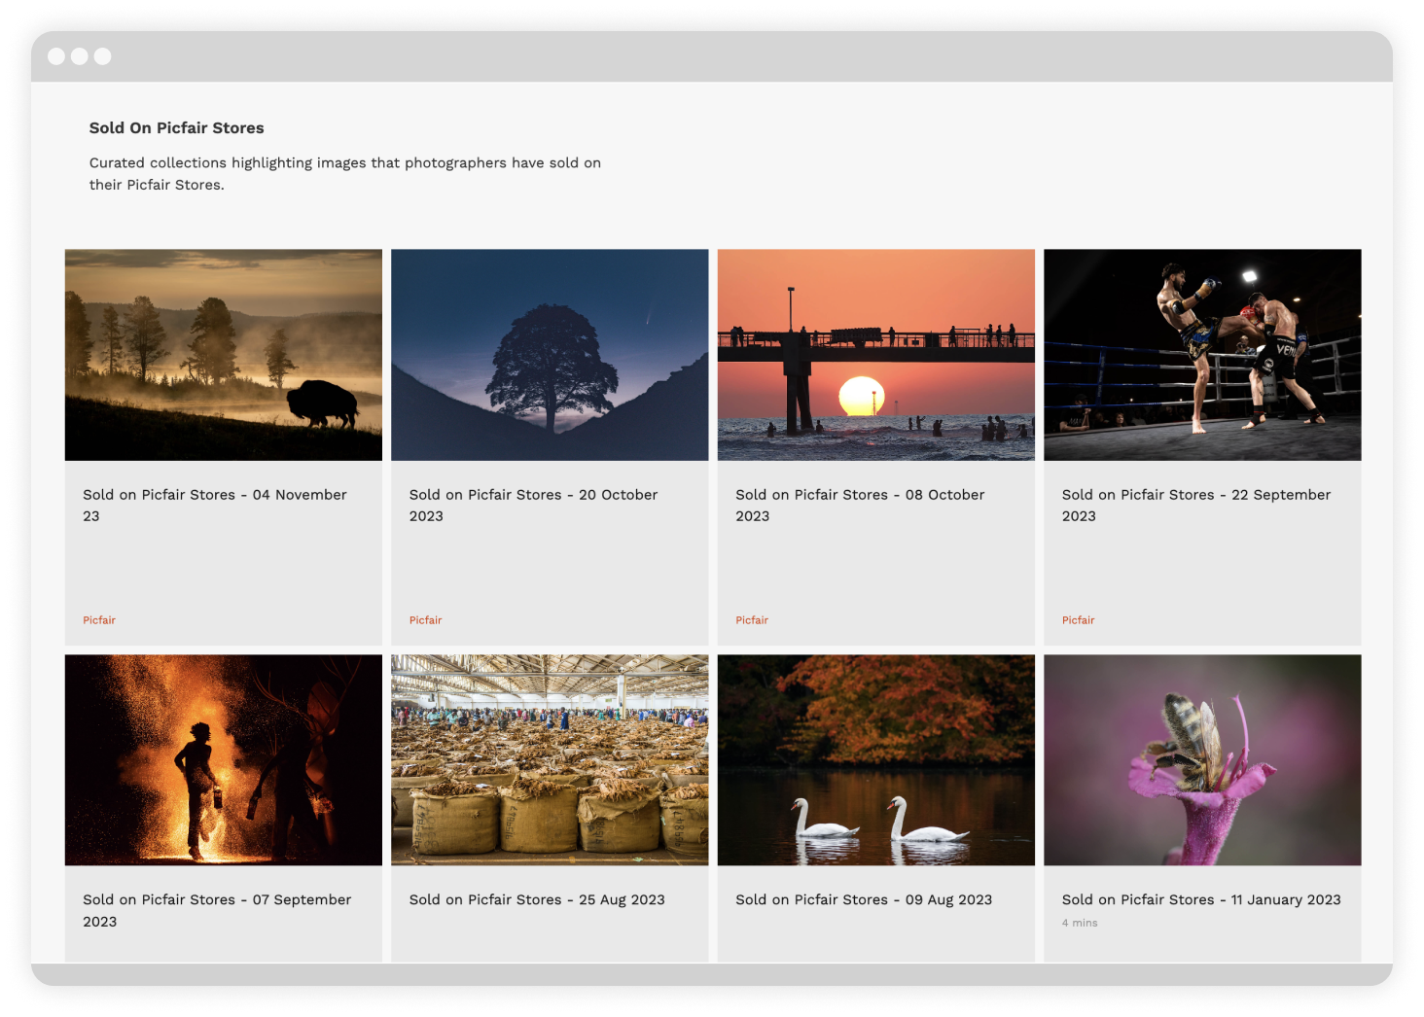Viewport: 1424px width, 1017px height.
Task: Click the 'Sold On Picfair Stores' page heading
Action: 177,128
